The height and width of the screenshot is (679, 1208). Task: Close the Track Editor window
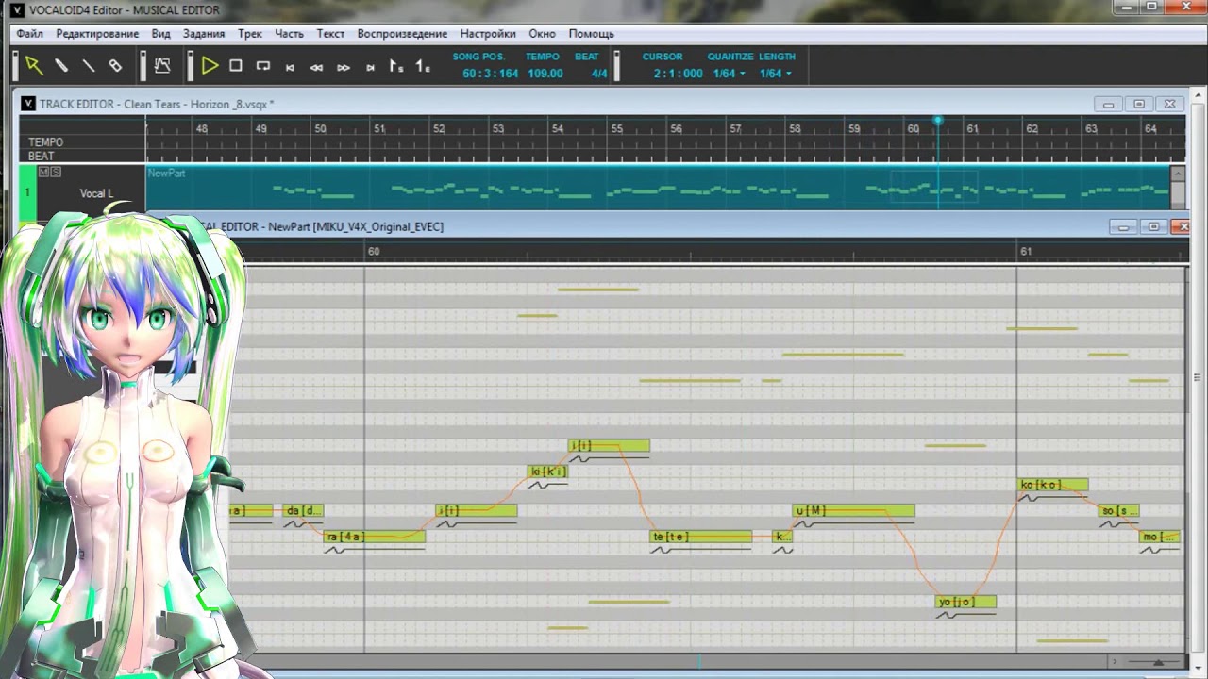(1169, 104)
